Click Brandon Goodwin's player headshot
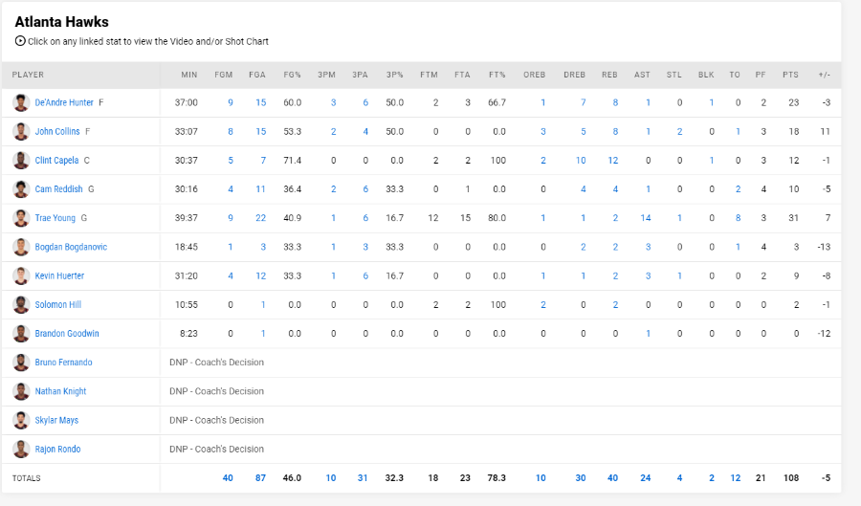The image size is (861, 506). [x=21, y=334]
